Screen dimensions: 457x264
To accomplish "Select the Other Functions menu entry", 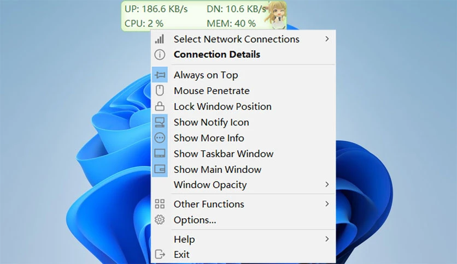I will pyautogui.click(x=243, y=204).
